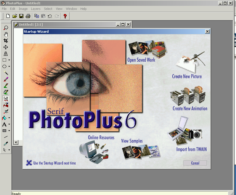Click the Open folder toolbar icon
This screenshot has width=236, height=195.
pyautogui.click(x=15, y=16)
